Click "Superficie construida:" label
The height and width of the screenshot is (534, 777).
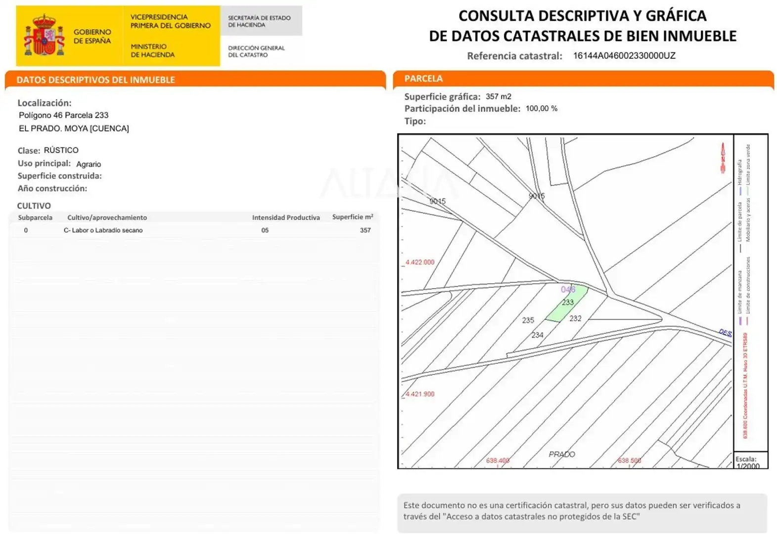pos(60,176)
